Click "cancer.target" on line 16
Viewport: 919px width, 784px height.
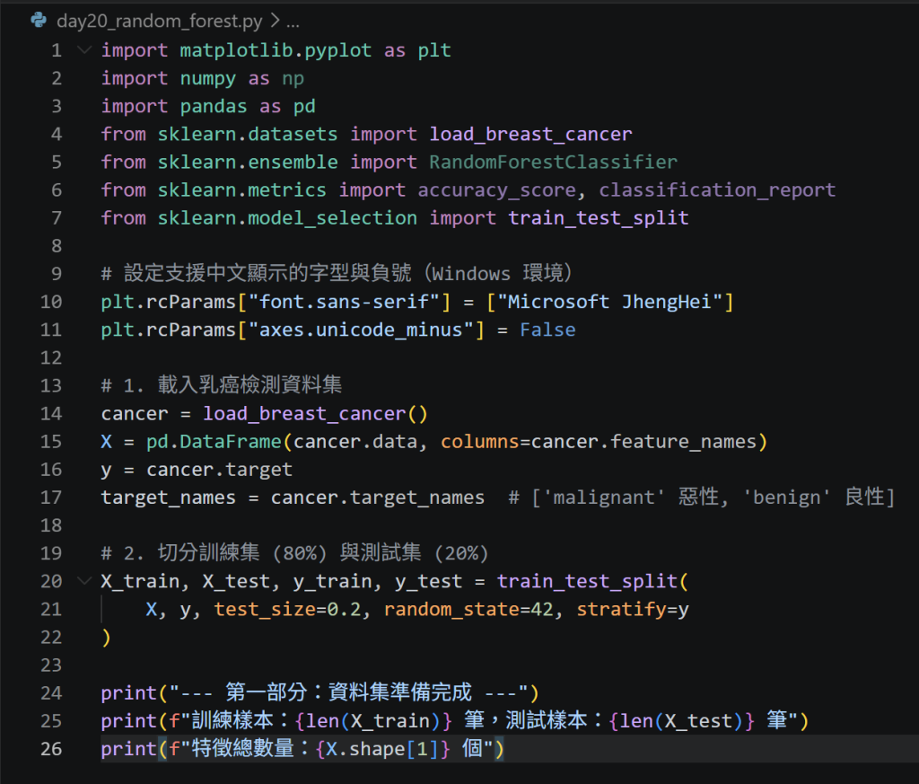pyautogui.click(x=219, y=470)
